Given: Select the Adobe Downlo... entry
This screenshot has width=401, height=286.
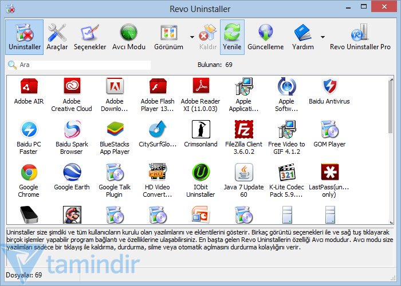Looking at the screenshot, I should tap(115, 95).
